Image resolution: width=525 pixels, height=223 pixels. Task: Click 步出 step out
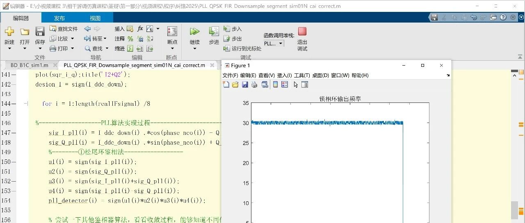click(233, 39)
